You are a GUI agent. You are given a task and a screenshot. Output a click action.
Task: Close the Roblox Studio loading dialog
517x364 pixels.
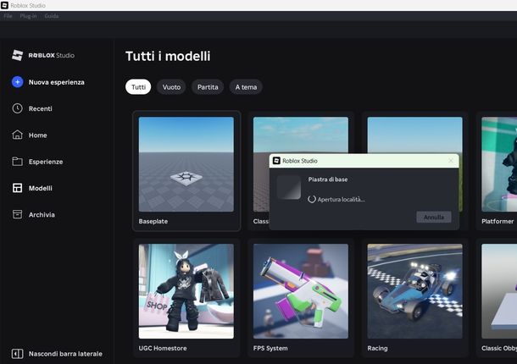[x=450, y=161]
